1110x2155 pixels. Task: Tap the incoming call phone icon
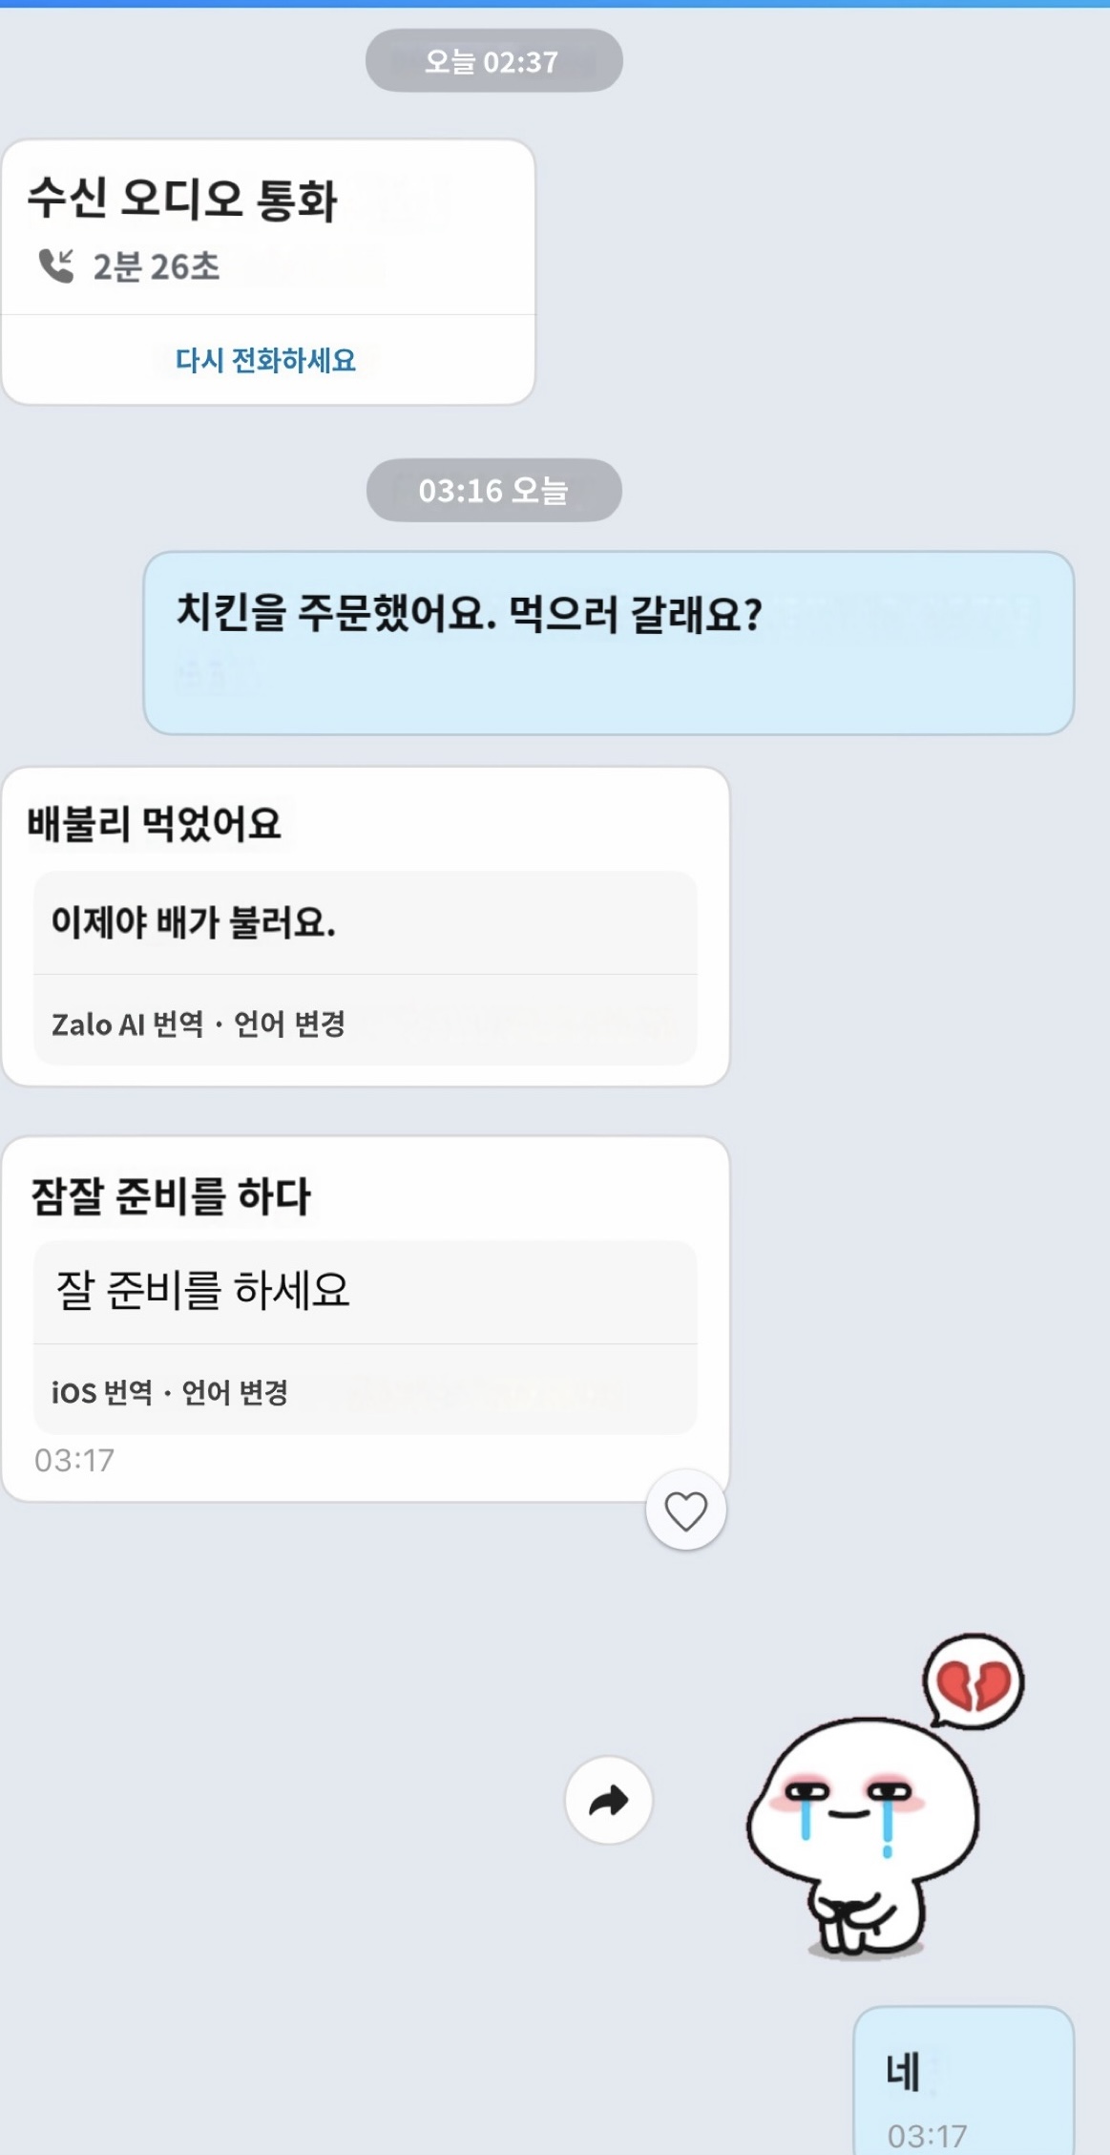[56, 265]
